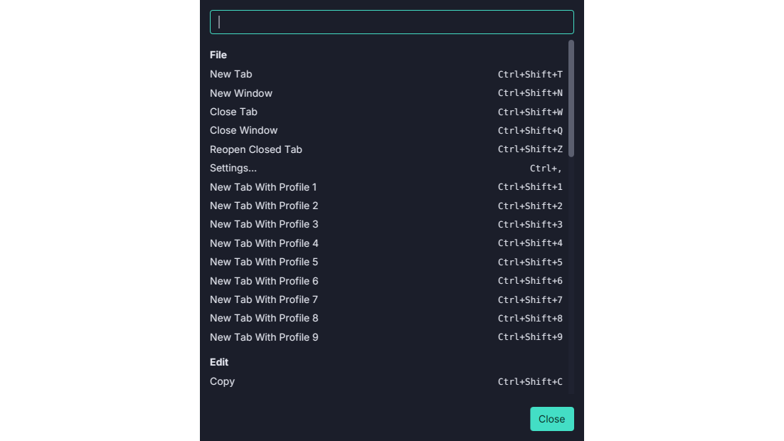Select New Tab With Profile 5
The height and width of the screenshot is (441, 784).
coord(386,262)
